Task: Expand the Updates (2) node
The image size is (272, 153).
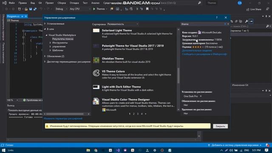Action: click(x=45, y=56)
